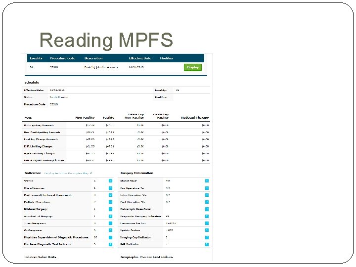Open help for Purchase Diagnostic Test Indicator
The width and height of the screenshot is (356, 267).
110,245
